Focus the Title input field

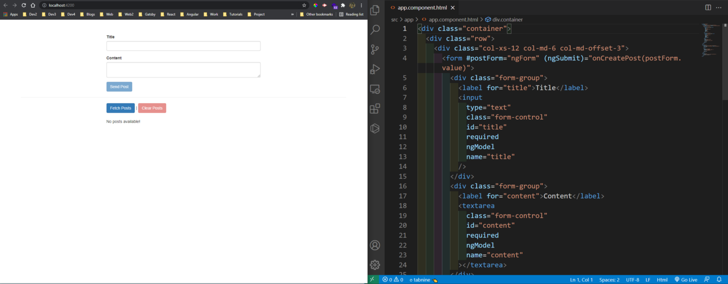point(184,46)
